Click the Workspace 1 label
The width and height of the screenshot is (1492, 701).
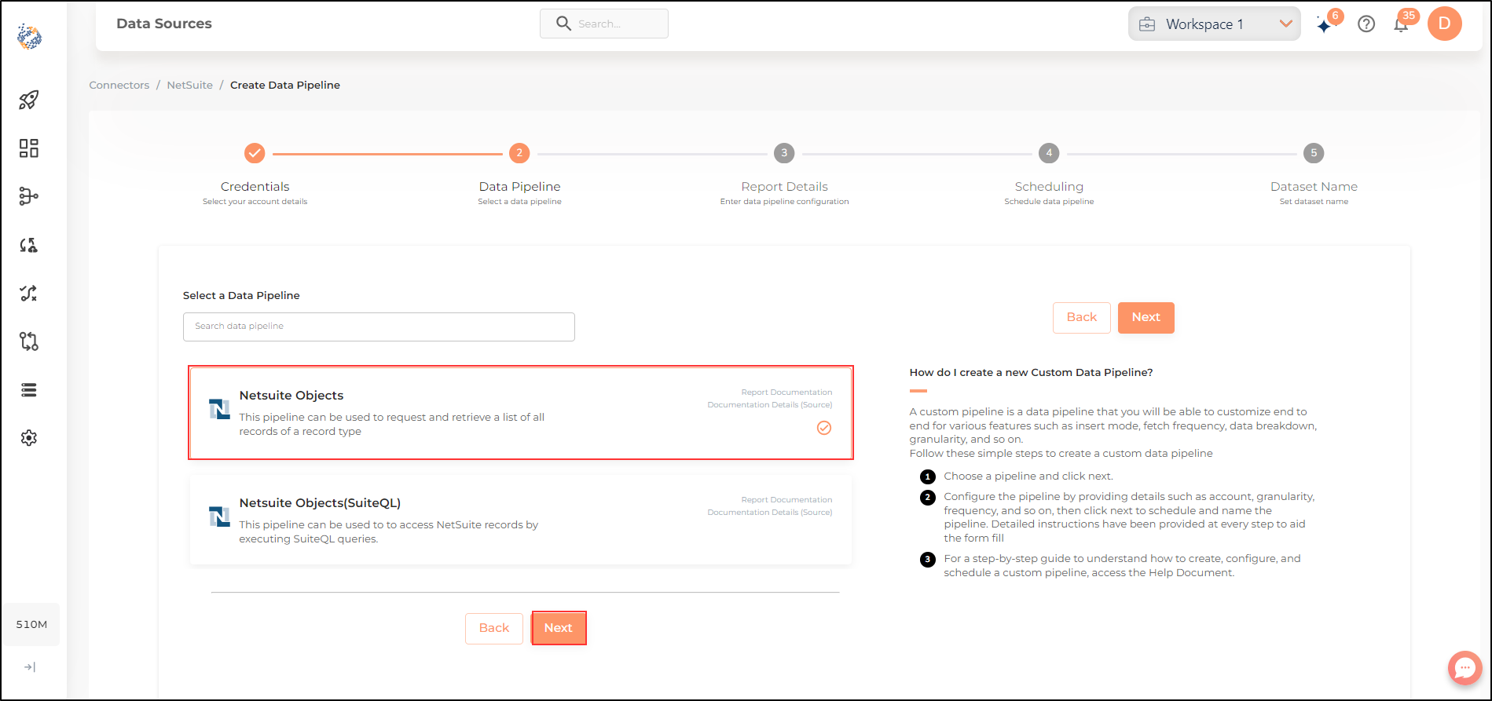click(1204, 24)
